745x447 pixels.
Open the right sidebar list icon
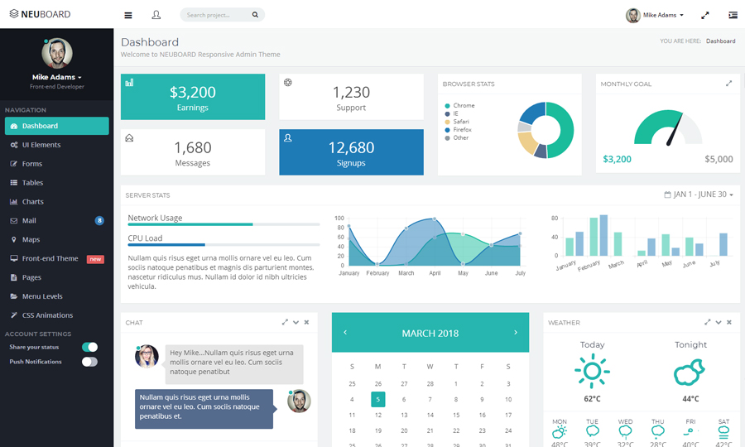click(733, 15)
